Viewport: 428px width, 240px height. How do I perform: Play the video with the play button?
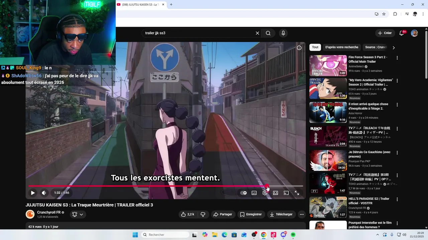click(x=33, y=193)
